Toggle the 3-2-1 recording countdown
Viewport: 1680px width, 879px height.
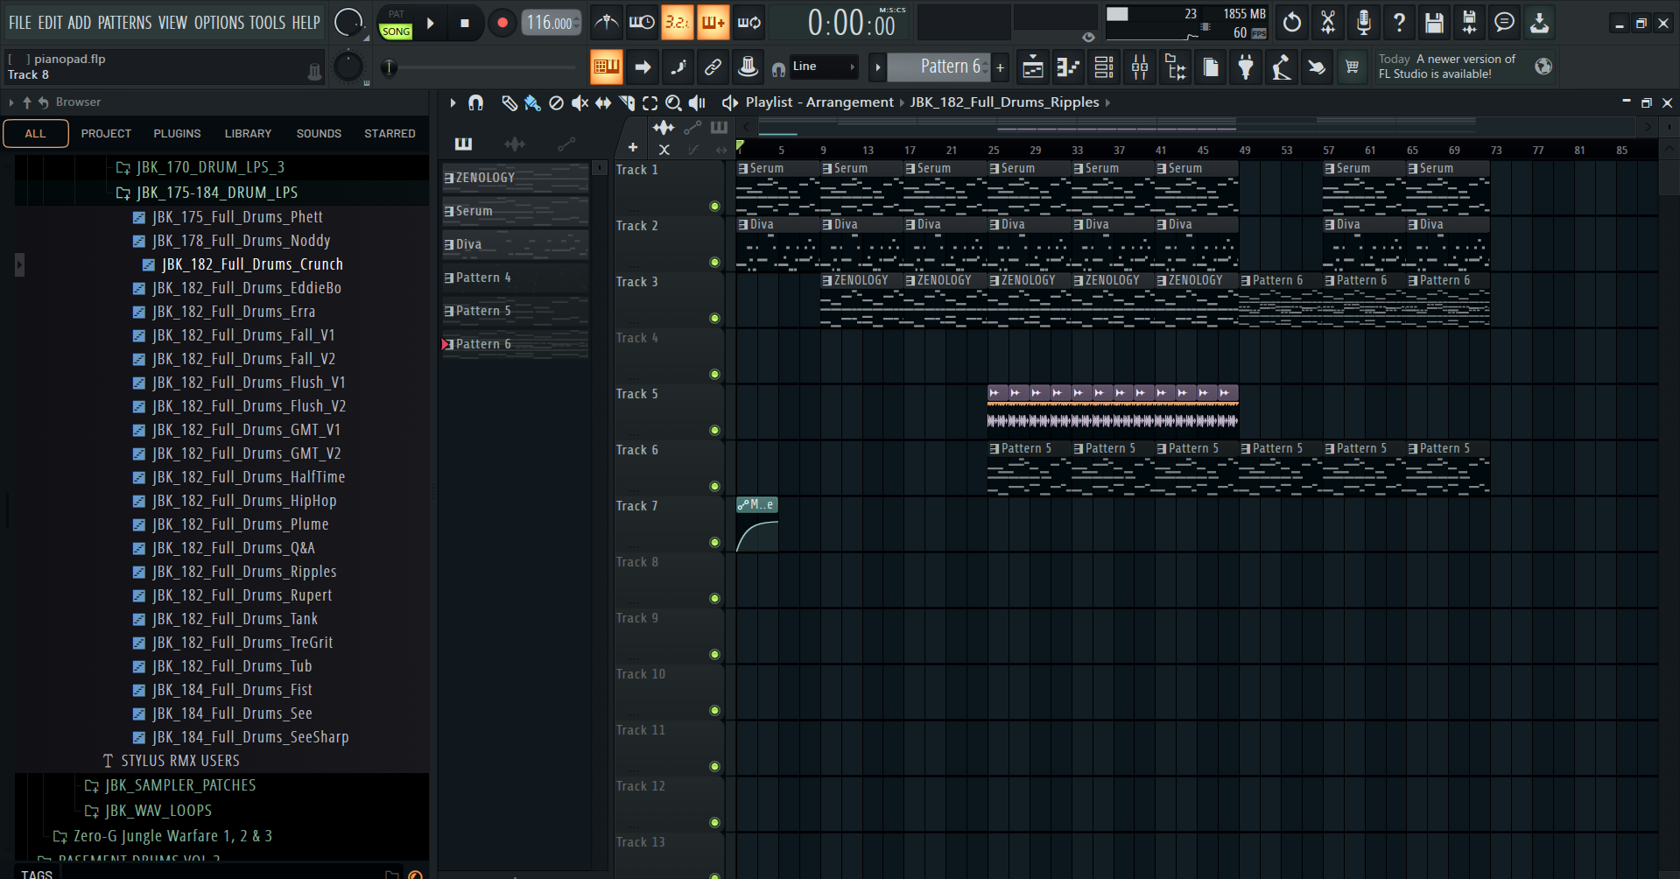pyautogui.click(x=677, y=23)
